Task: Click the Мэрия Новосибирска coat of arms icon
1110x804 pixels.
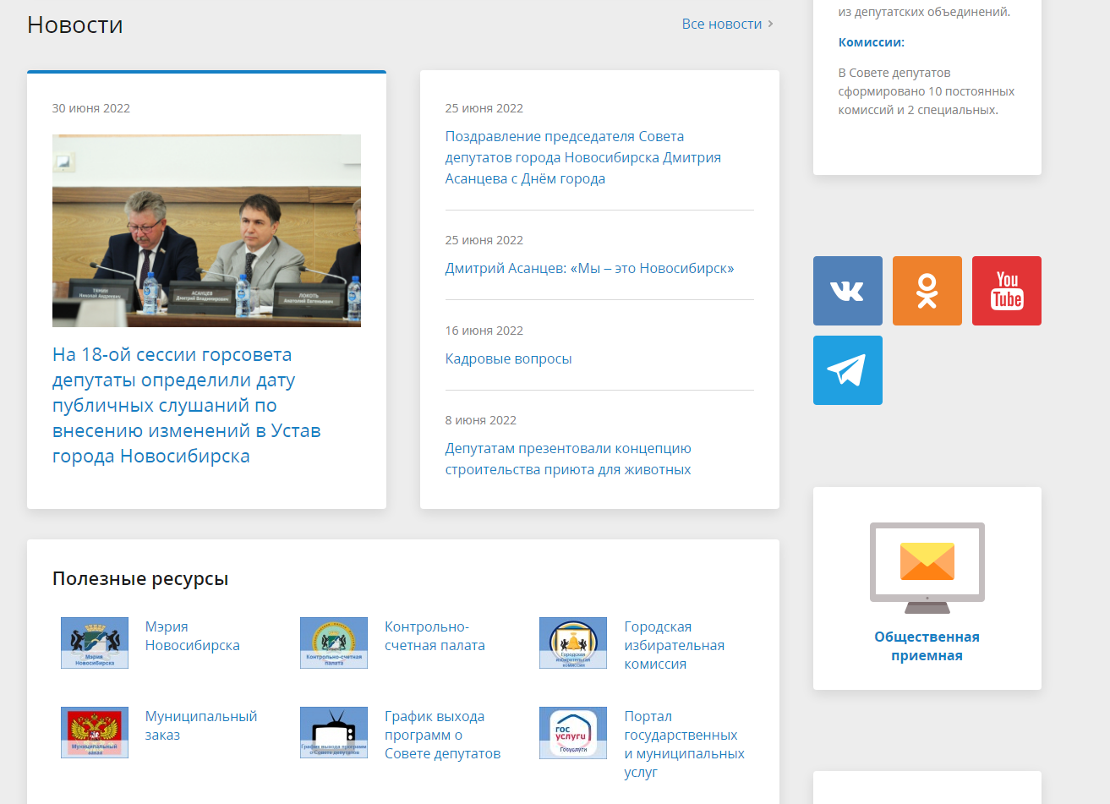Action: click(95, 643)
